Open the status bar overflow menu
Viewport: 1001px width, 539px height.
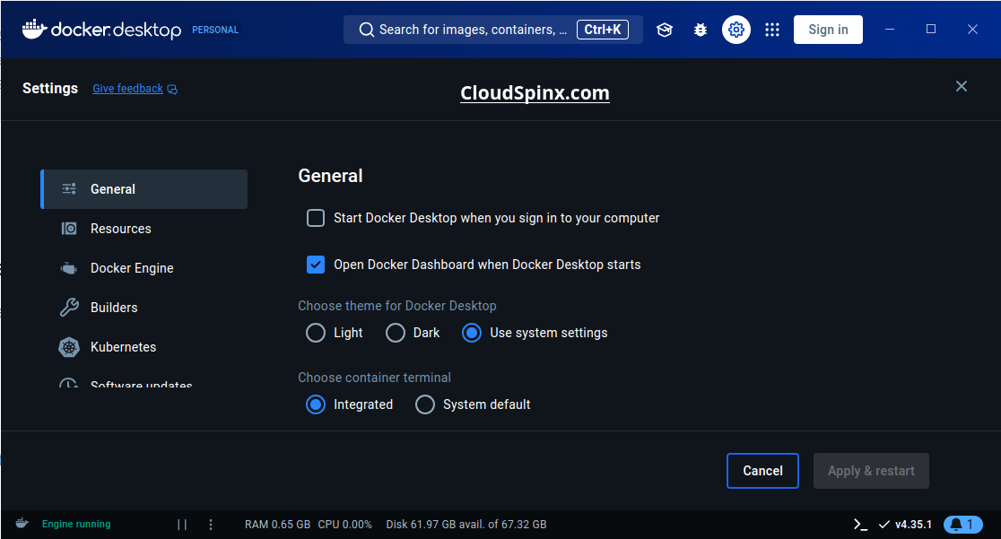tap(211, 524)
